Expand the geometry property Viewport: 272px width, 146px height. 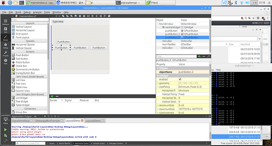tap(158, 83)
